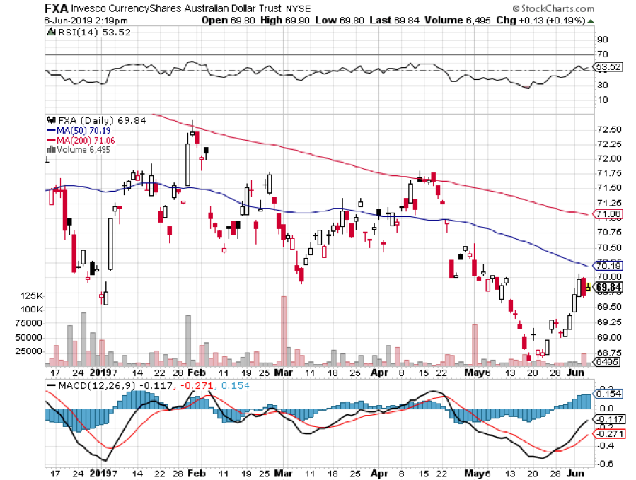636x480 pixels.
Task: Click the large white candle at early February peak
Action: (187, 164)
